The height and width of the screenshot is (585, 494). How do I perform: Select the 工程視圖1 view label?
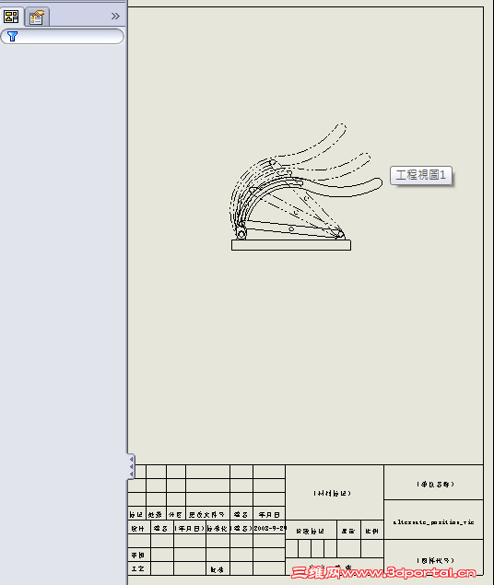421,175
